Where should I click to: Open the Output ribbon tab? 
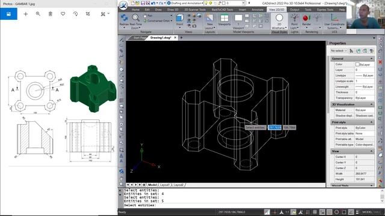[x=294, y=10]
